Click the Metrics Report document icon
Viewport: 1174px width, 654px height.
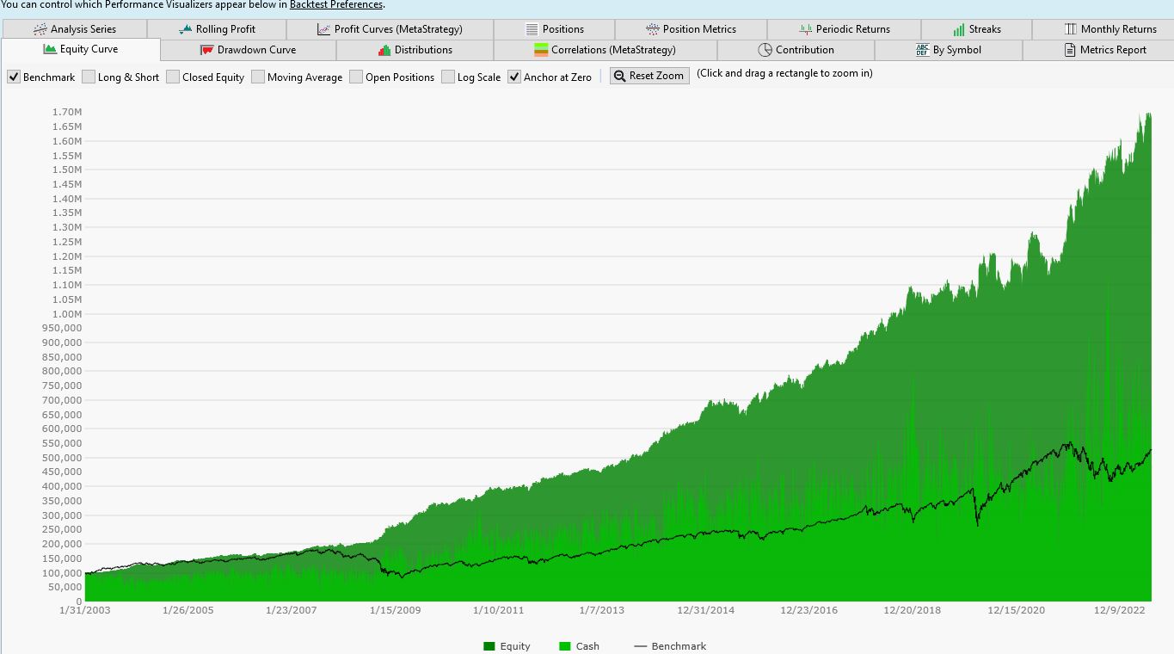pyautogui.click(x=1070, y=50)
